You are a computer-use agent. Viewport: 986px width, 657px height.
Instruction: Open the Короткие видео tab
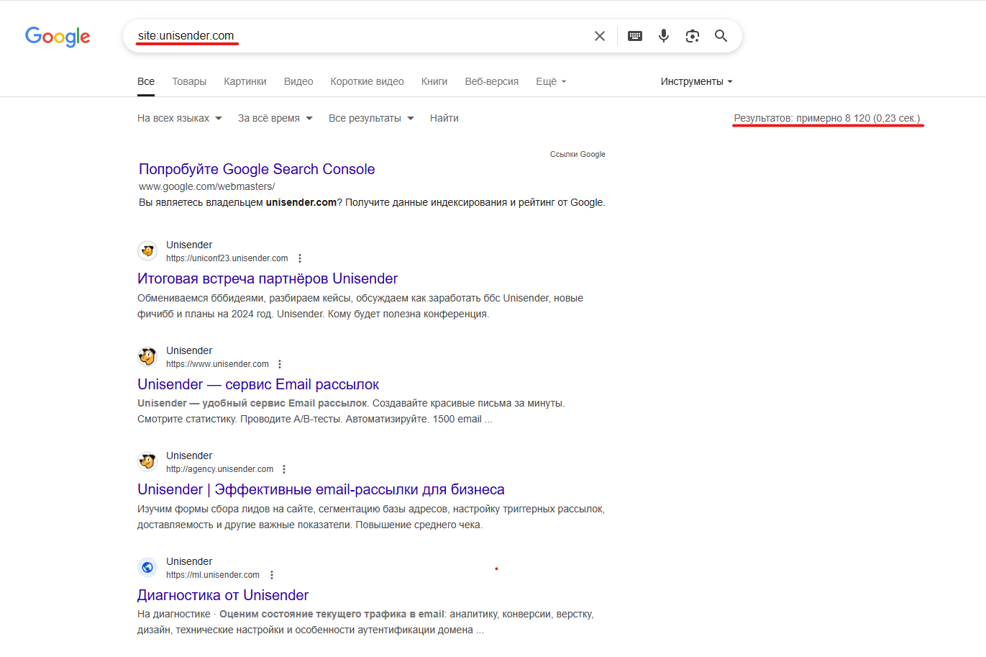coord(368,81)
